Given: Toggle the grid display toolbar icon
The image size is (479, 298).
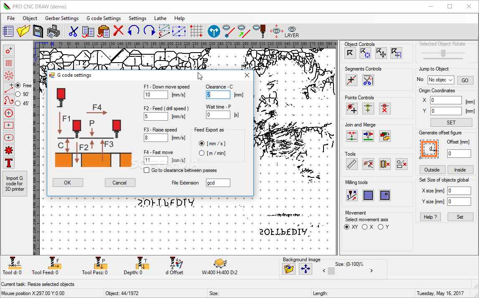Looking at the screenshot, I should click(196, 31).
